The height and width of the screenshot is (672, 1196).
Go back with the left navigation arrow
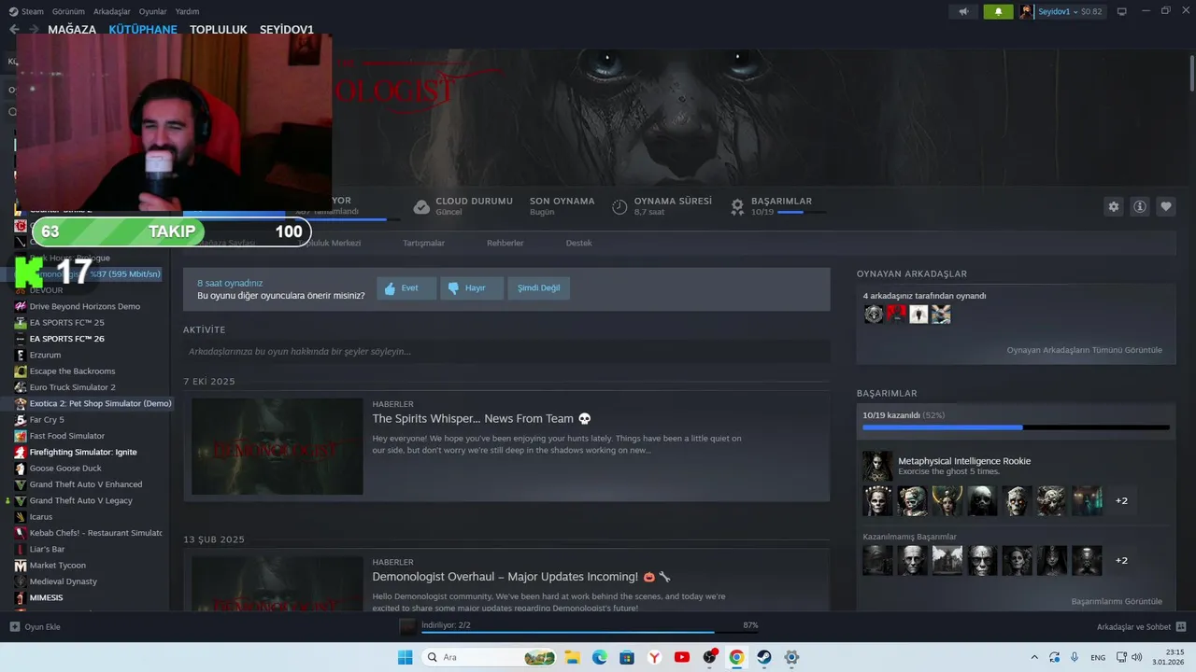click(14, 30)
